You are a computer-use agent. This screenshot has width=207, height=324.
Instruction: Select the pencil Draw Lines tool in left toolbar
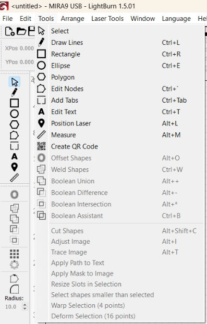pos(15,92)
